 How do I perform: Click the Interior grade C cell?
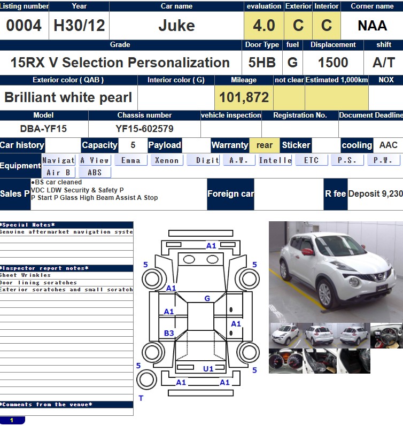pyautogui.click(x=327, y=25)
